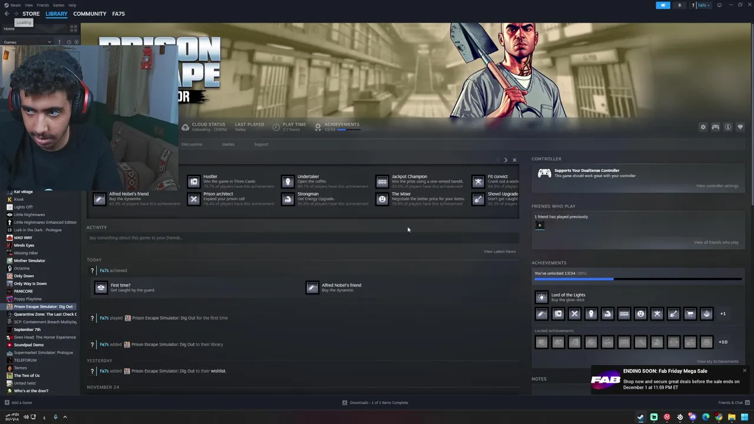
Task: Click the Prison architect achievement icon
Action: (x=193, y=199)
